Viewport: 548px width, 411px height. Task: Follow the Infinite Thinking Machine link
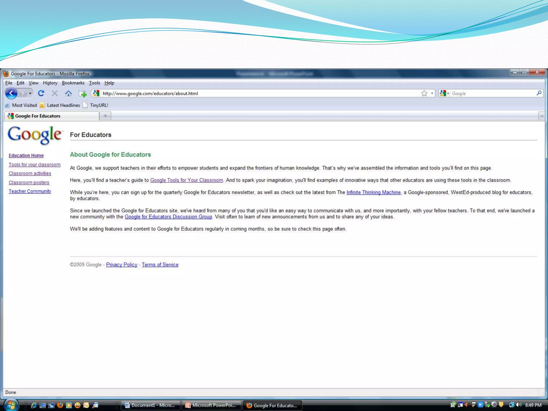pyautogui.click(x=374, y=192)
